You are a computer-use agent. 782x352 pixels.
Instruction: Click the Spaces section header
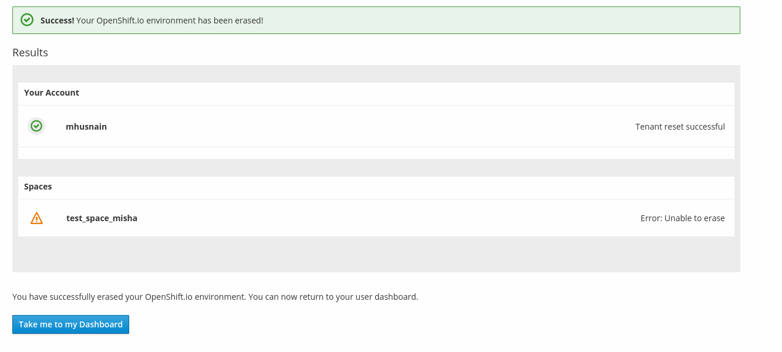point(38,186)
